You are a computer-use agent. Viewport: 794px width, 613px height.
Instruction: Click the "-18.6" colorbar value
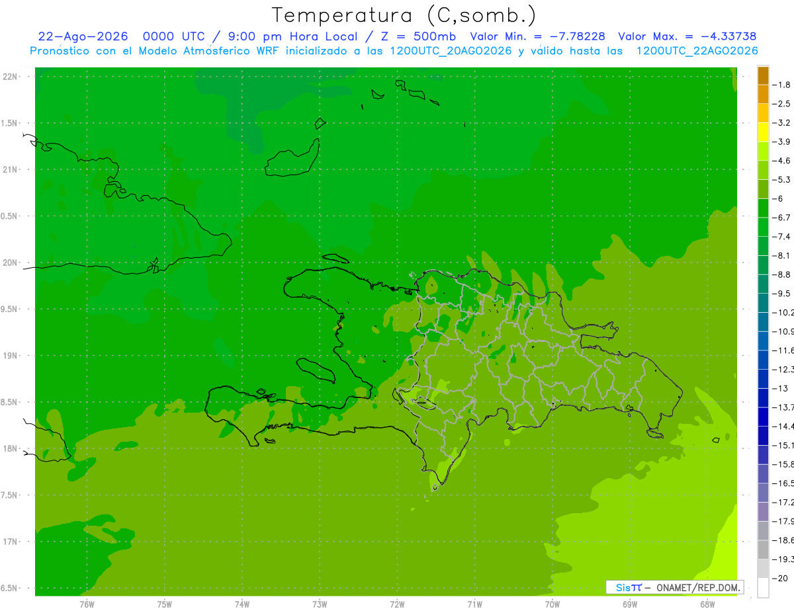783,541
